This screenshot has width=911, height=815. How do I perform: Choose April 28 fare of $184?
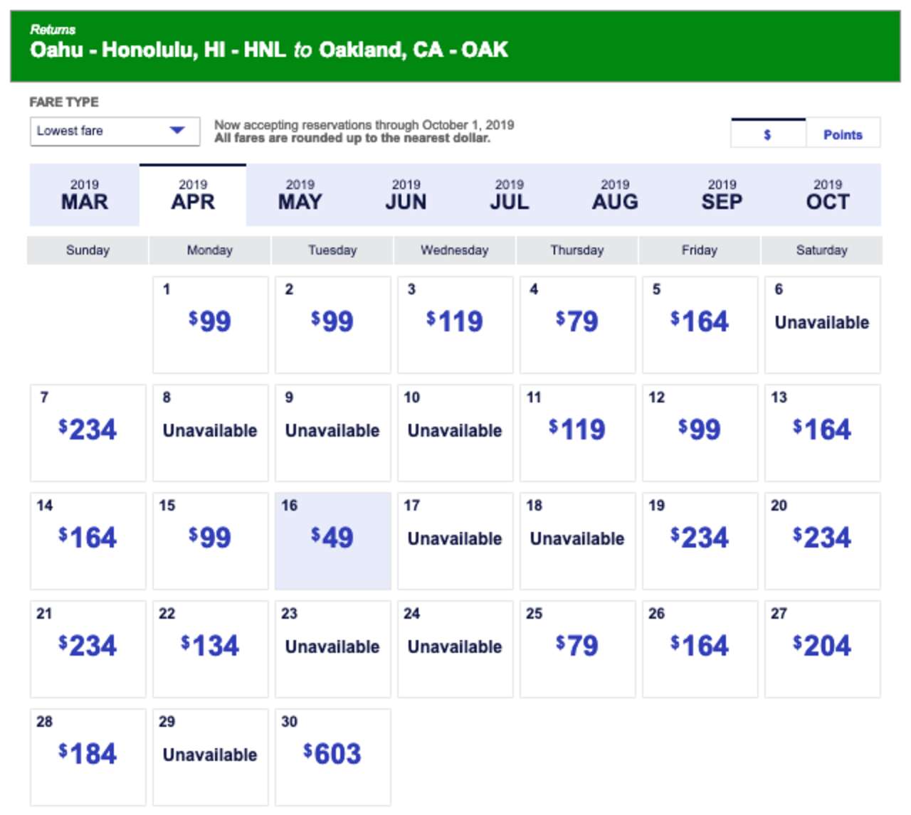(88, 757)
